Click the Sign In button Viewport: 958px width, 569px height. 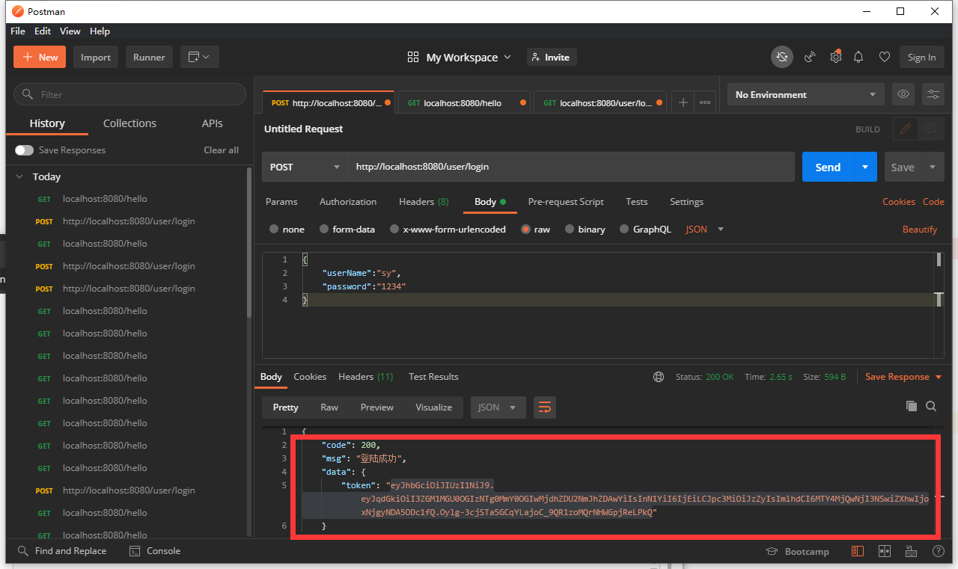pyautogui.click(x=921, y=58)
